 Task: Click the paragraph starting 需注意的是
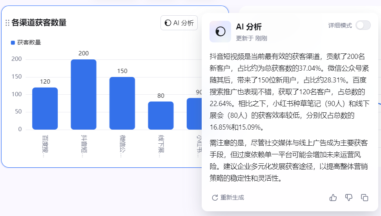[289, 161]
